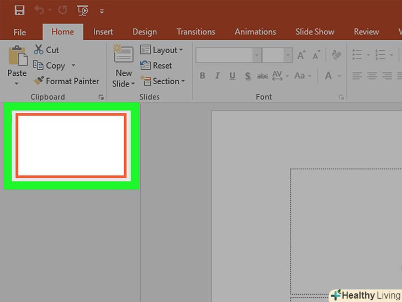Expand the Section dropdown
Image resolution: width=402 pixels, height=302 pixels.
(162, 81)
